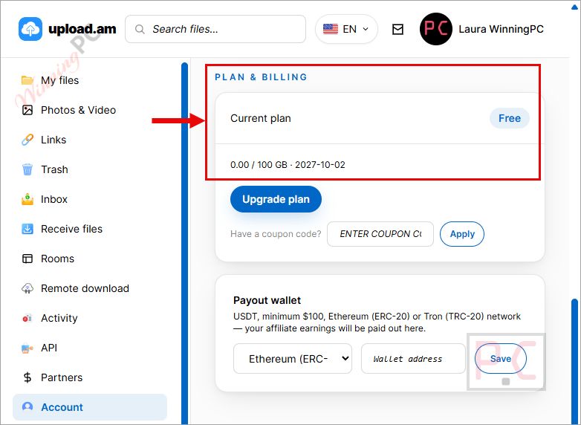Screen dimensions: 581x425
Task: Click the API icon
Action: point(27,348)
